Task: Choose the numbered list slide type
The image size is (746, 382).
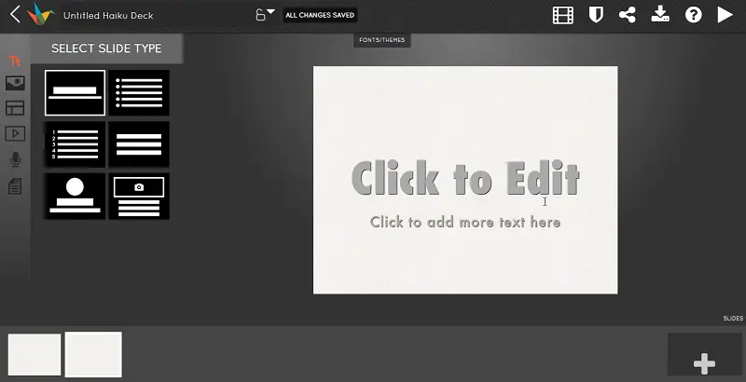Action: [x=75, y=144]
